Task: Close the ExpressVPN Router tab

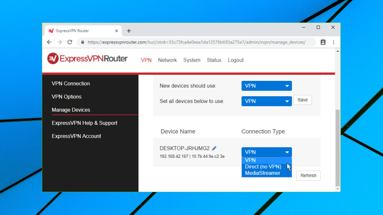Action: click(x=116, y=31)
